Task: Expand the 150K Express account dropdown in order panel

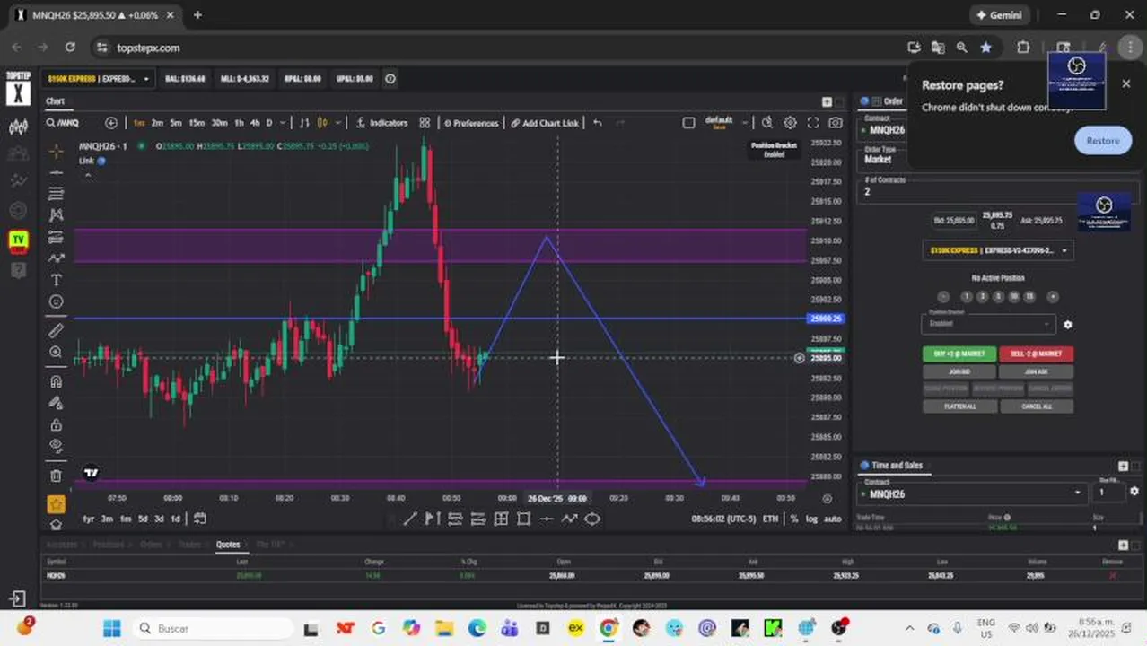Action: (997, 250)
